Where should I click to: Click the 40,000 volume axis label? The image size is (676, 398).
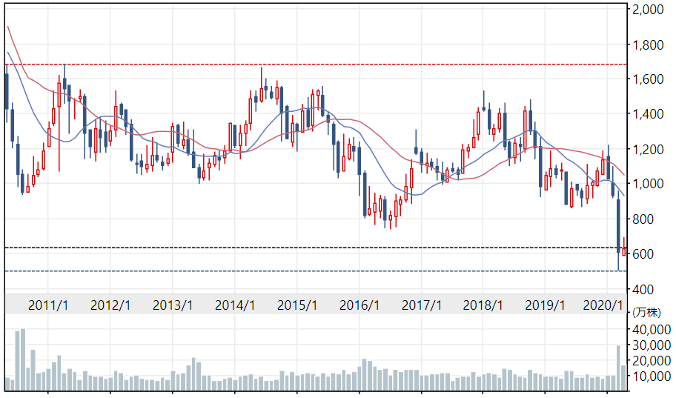[651, 329]
